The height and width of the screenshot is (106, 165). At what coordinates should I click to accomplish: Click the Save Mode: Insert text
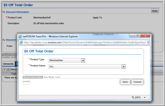click(52, 77)
